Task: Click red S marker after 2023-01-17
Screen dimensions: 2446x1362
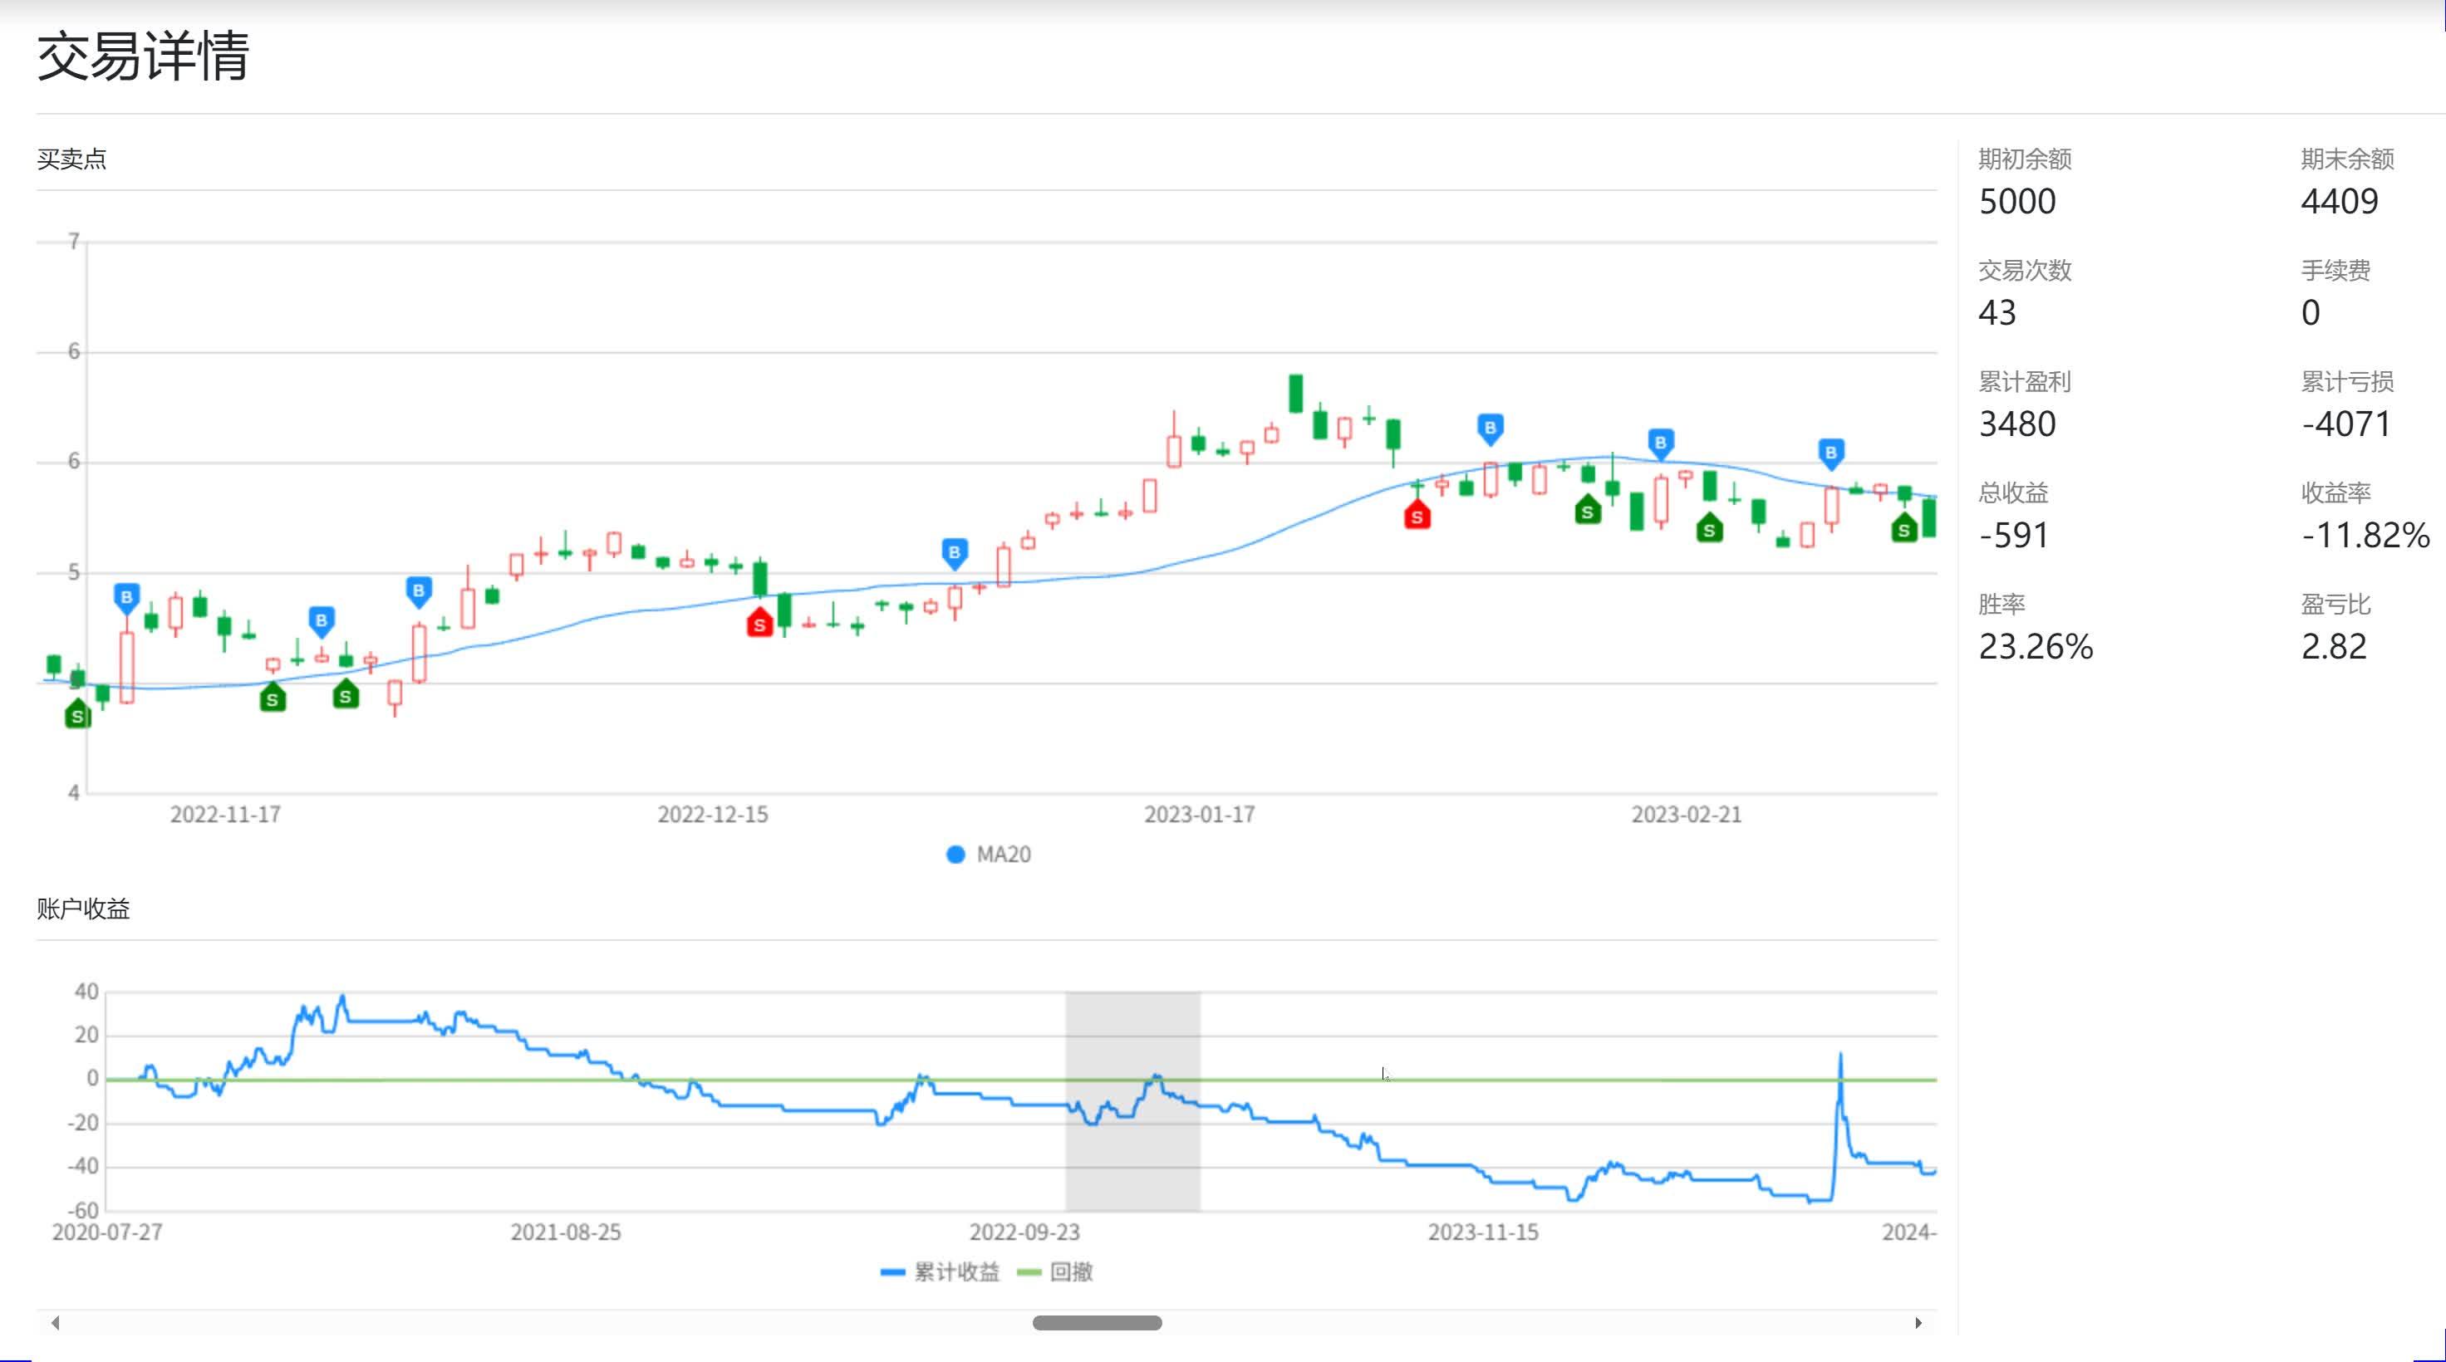Action: click(x=1417, y=517)
